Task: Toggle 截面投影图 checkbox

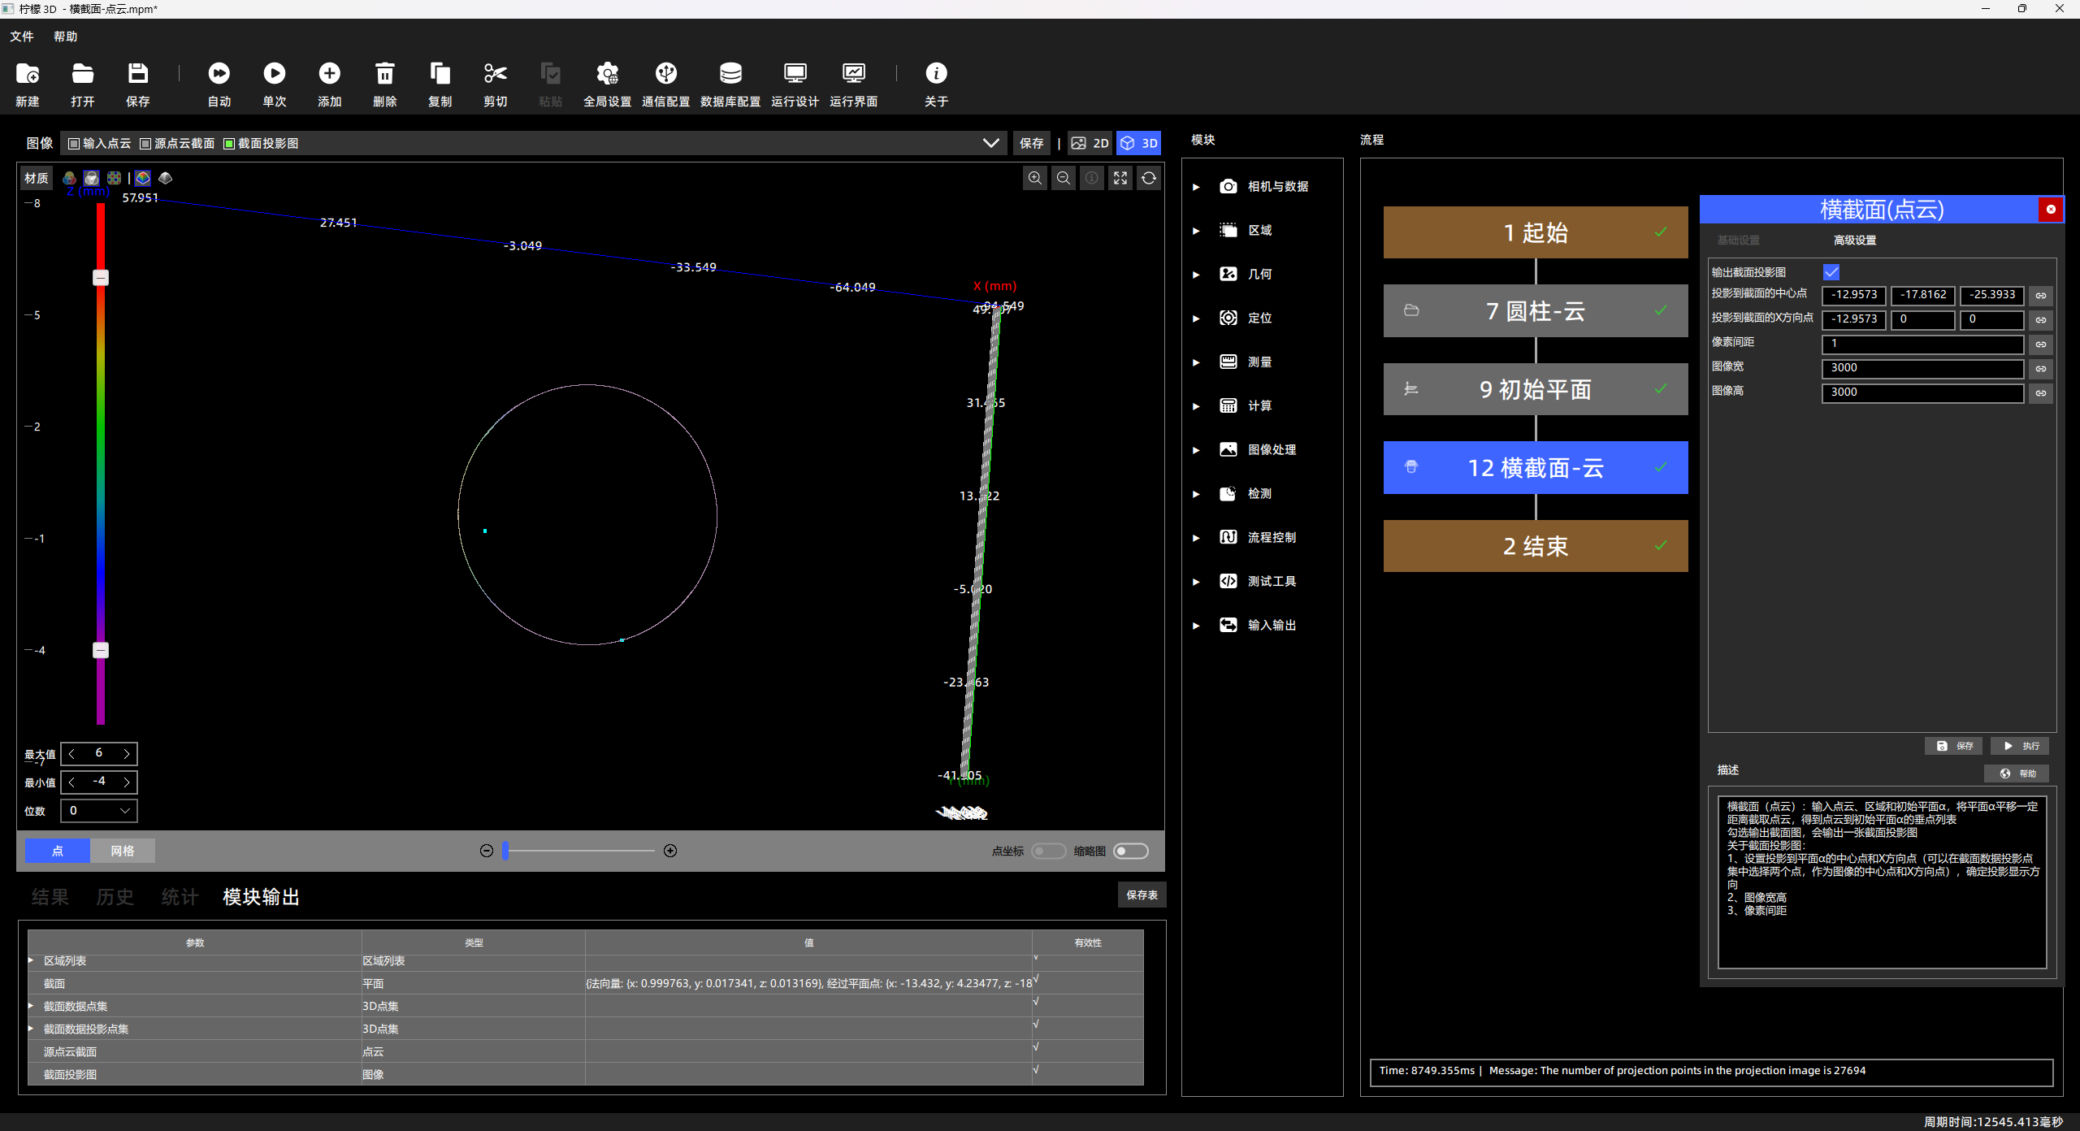Action: tap(229, 144)
